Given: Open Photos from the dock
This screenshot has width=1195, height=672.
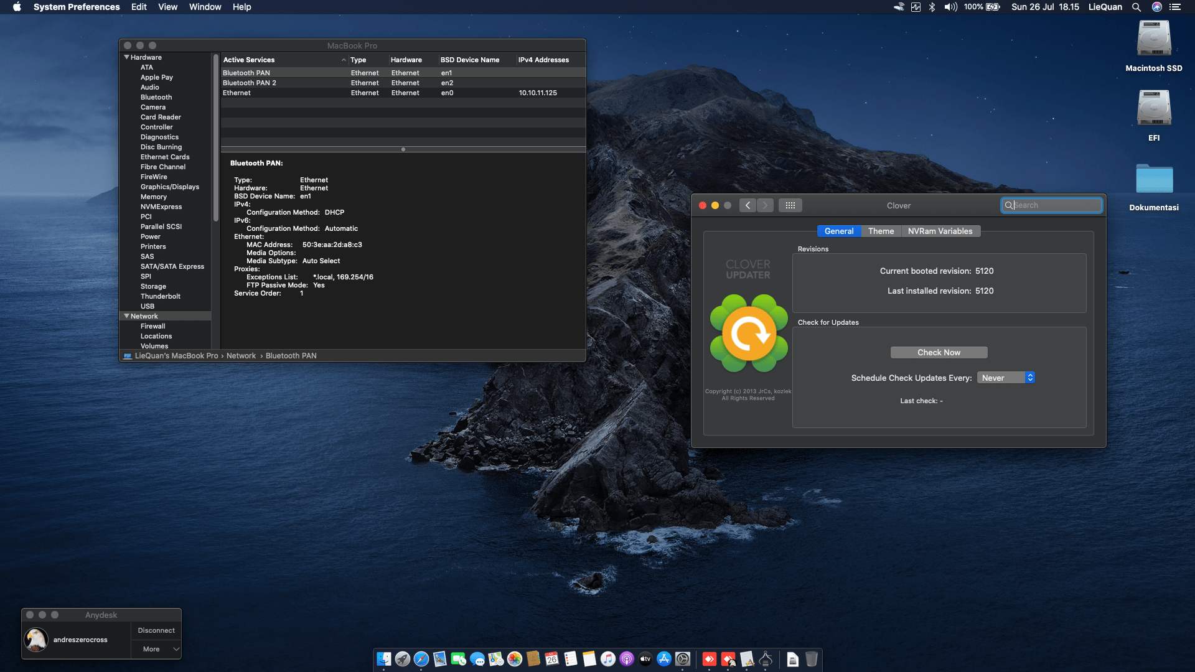Looking at the screenshot, I should (515, 659).
